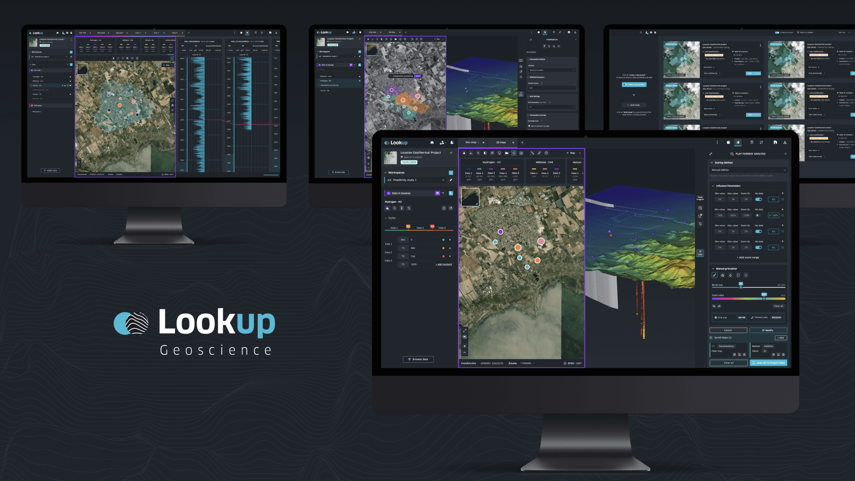Toggle No data switch in fourth influence parameter row
Viewport: 855px width, 481px height.
click(x=758, y=248)
